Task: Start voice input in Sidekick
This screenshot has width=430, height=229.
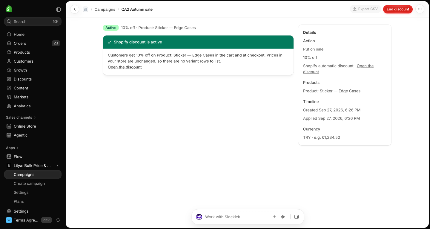Action: click(x=283, y=217)
